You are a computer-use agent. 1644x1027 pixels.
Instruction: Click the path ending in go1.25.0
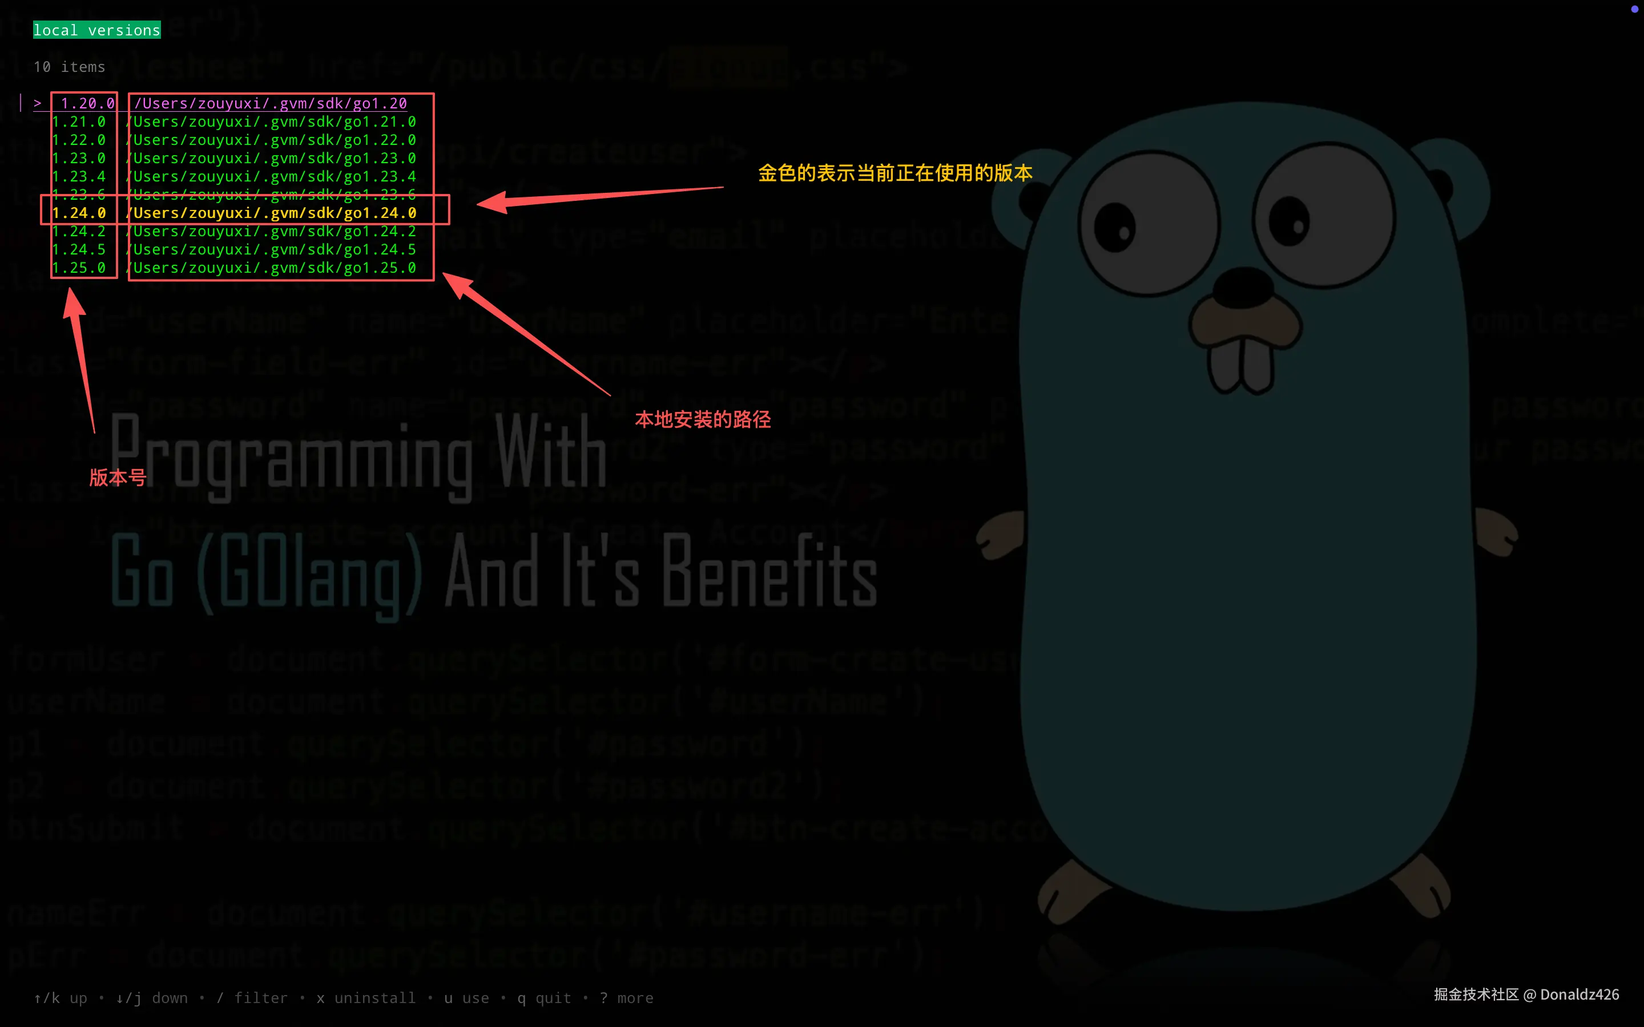point(271,268)
